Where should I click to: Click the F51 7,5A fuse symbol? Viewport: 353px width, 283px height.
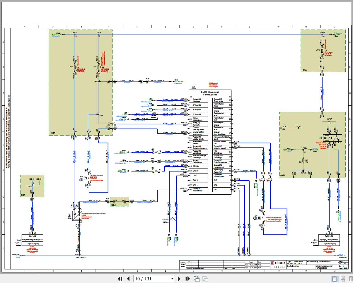[x=98, y=67]
